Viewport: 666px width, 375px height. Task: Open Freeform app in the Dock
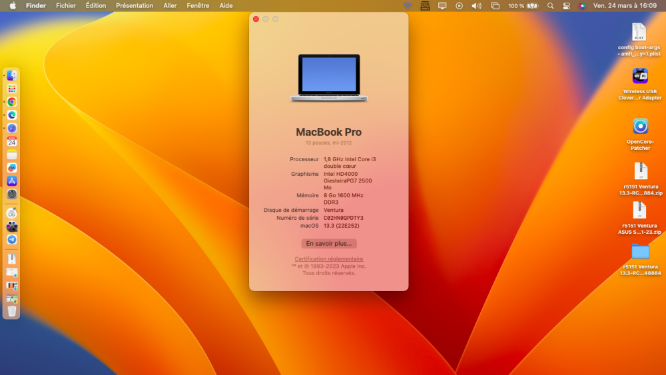point(12,168)
